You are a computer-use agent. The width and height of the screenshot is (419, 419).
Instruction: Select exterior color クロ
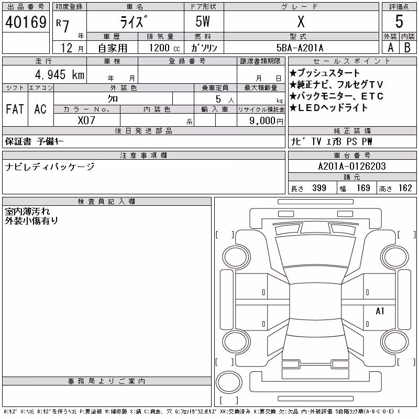click(113, 99)
